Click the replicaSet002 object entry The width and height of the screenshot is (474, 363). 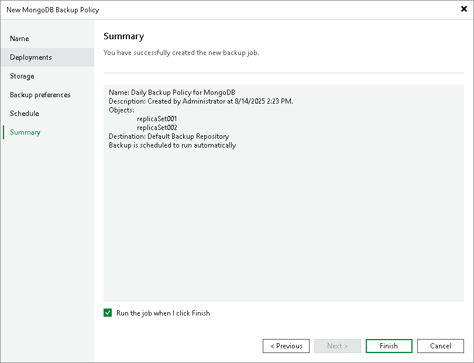point(157,128)
